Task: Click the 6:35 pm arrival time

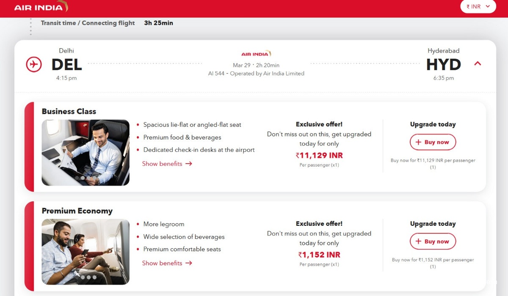Action: click(444, 78)
